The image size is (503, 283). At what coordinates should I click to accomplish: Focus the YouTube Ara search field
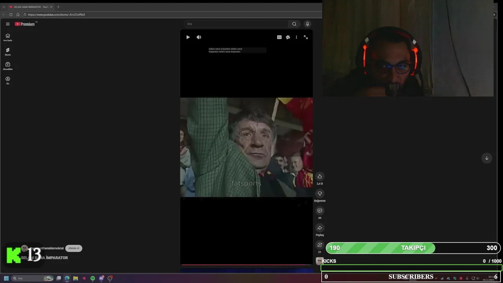point(236,24)
